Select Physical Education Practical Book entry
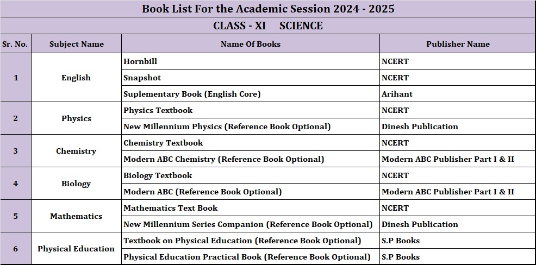Screen dimensions: 536x265 [247, 257]
